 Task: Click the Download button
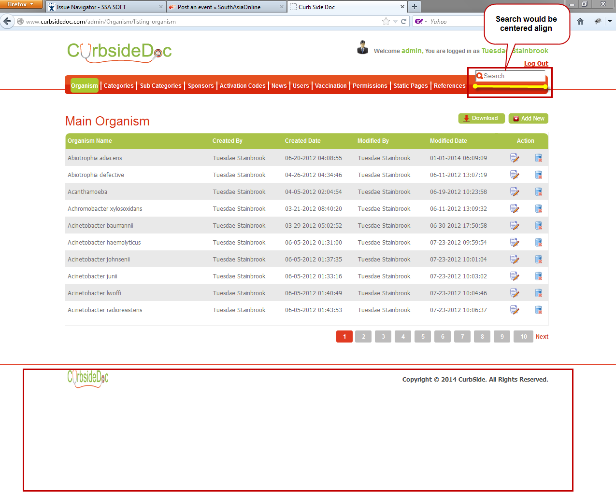(x=481, y=118)
